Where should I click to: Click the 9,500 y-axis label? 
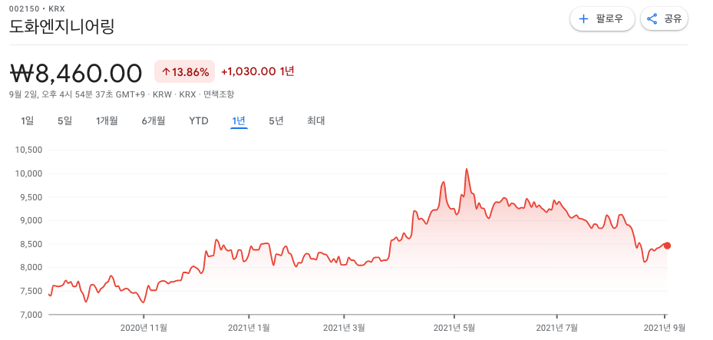click(x=32, y=197)
